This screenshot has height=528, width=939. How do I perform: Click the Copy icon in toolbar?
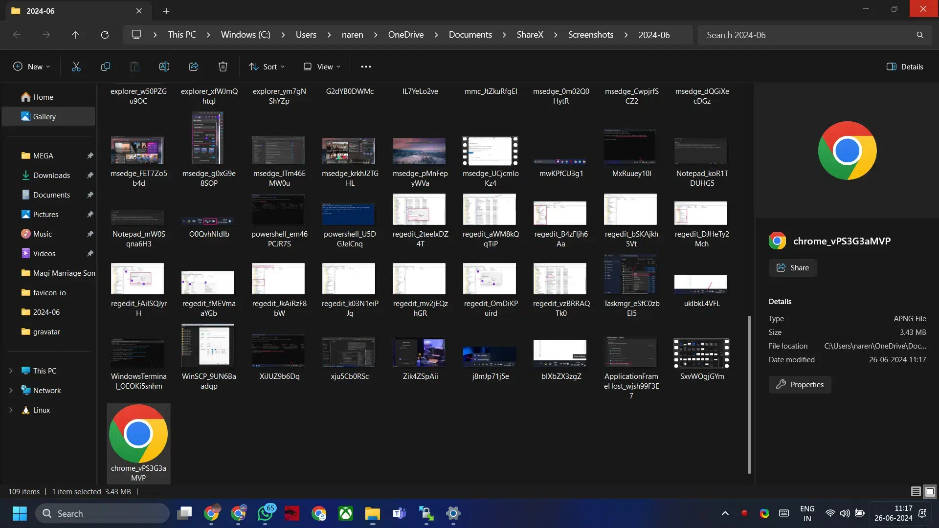tap(105, 66)
